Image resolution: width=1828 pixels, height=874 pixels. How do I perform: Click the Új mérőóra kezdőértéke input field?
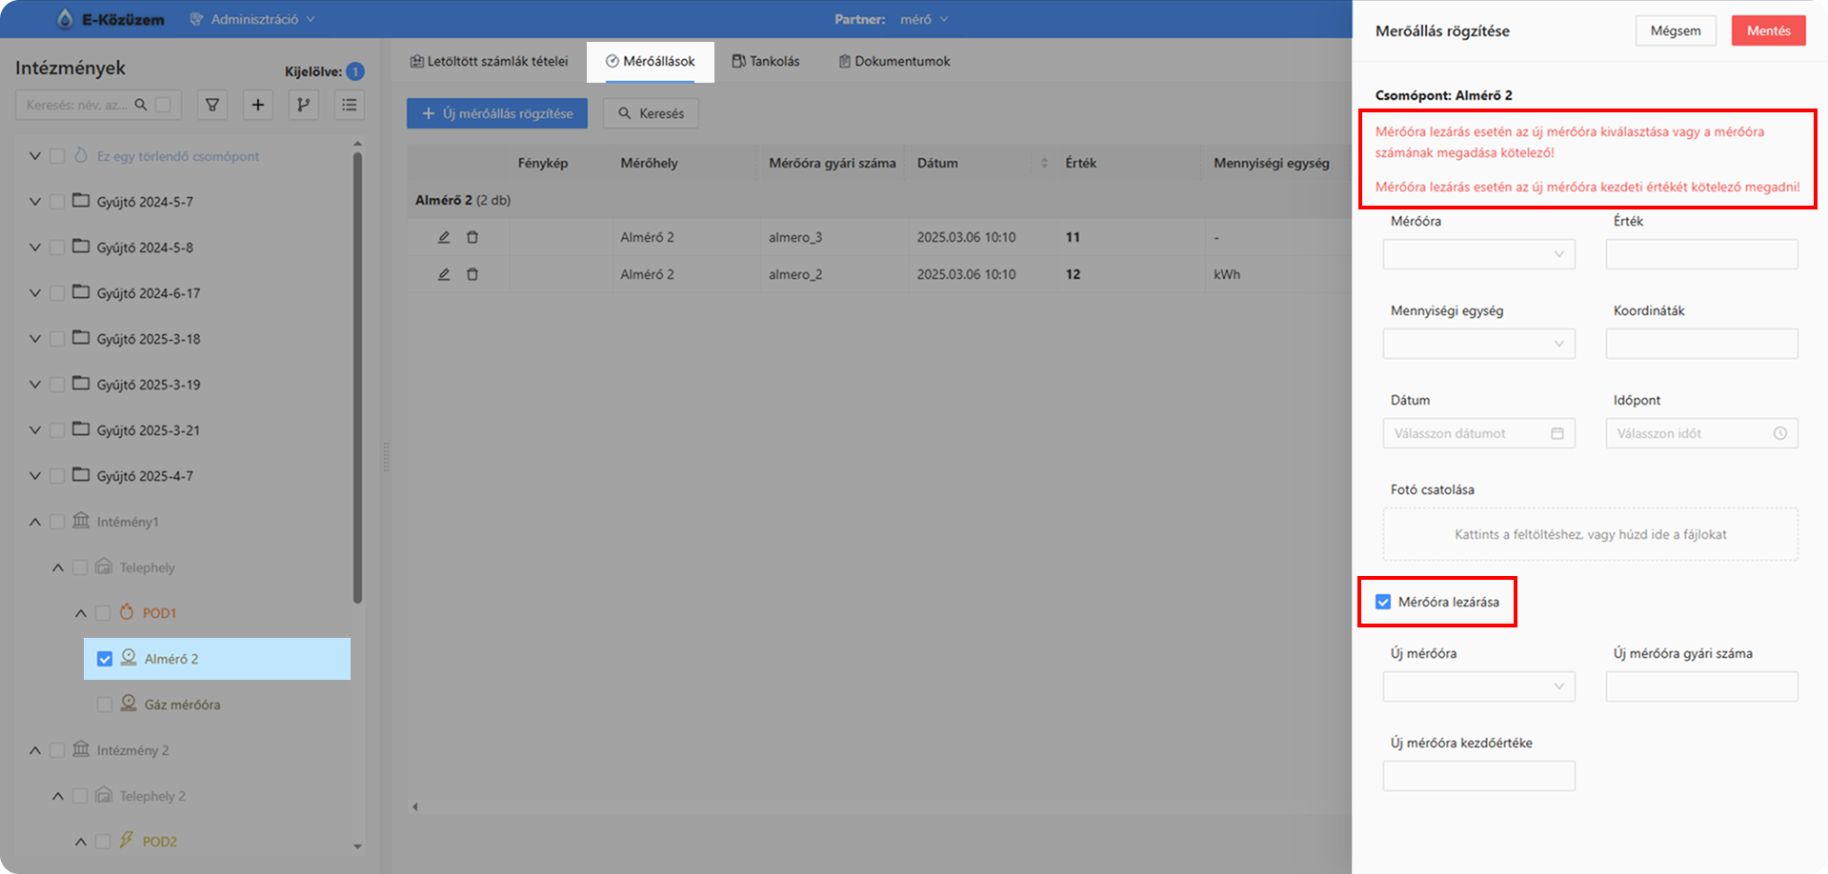pyautogui.click(x=1478, y=776)
